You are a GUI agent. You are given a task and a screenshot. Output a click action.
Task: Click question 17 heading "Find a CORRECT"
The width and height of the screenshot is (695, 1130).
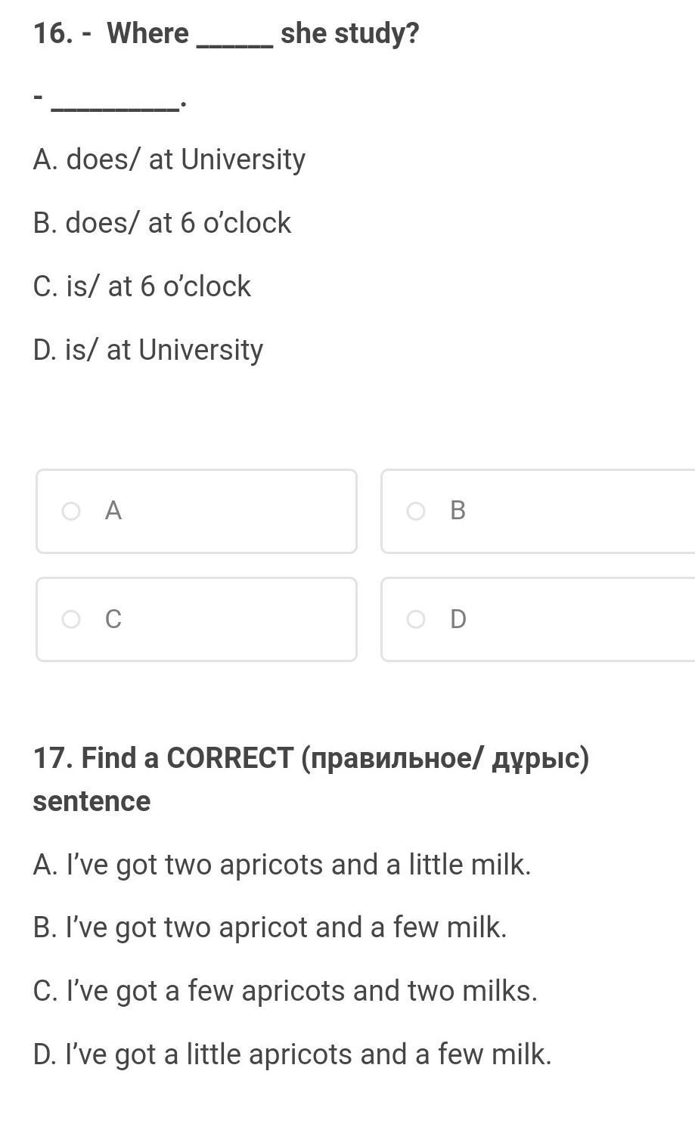188,757
